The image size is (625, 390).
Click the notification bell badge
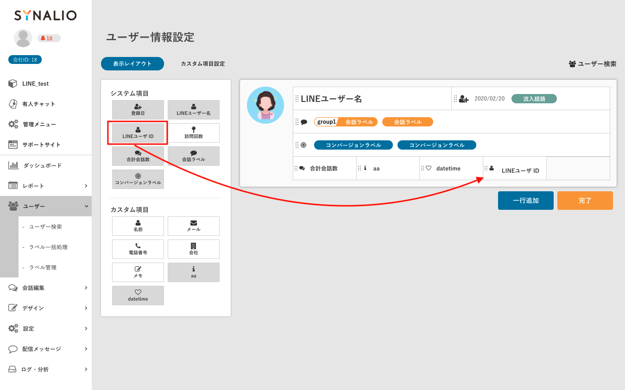(49, 38)
